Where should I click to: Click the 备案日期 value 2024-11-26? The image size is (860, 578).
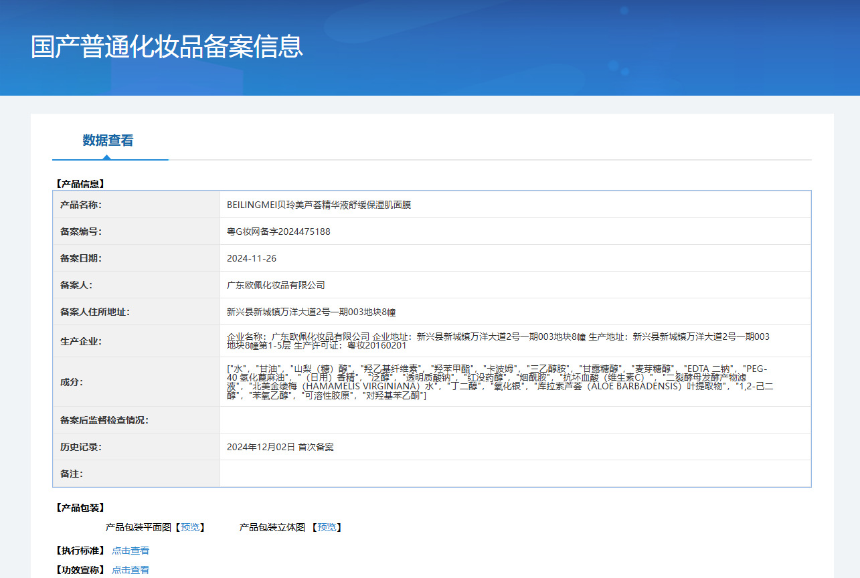252,258
